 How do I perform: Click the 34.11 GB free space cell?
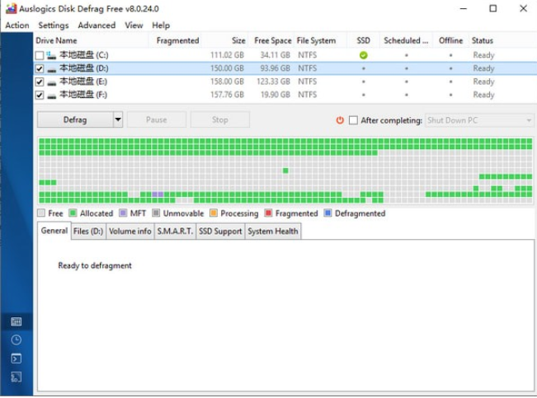click(275, 55)
